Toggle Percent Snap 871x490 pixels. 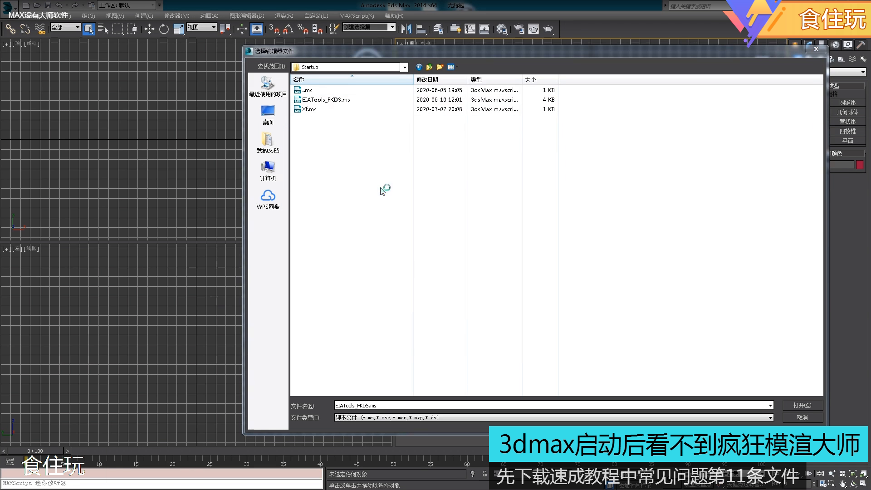pos(303,29)
